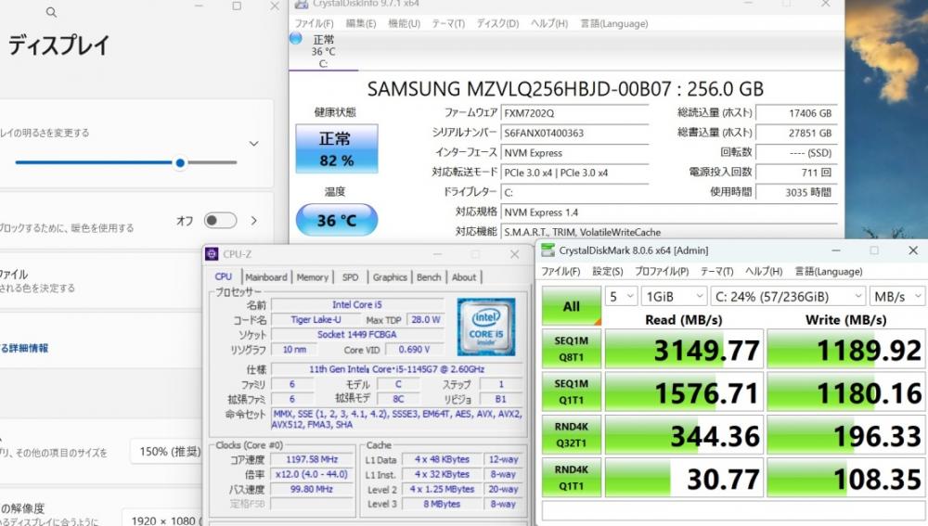Click the display details link 詳細情報
This screenshot has height=526, width=928.
(24, 348)
